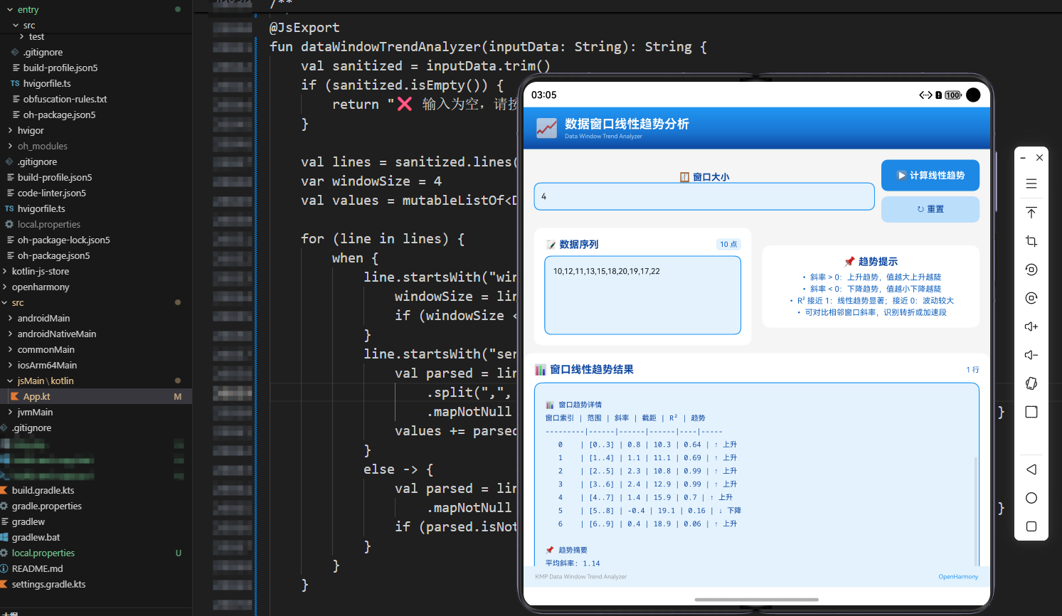
Task: Click the code brackets status bar icon
Action: point(925,95)
